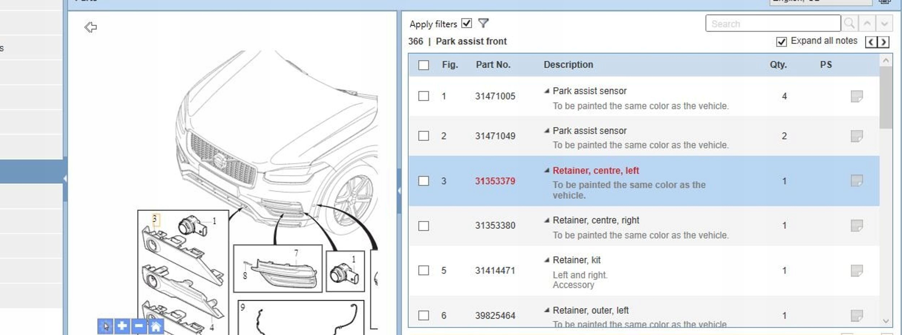Click the 'Retainer, outer, left' description

pos(591,310)
